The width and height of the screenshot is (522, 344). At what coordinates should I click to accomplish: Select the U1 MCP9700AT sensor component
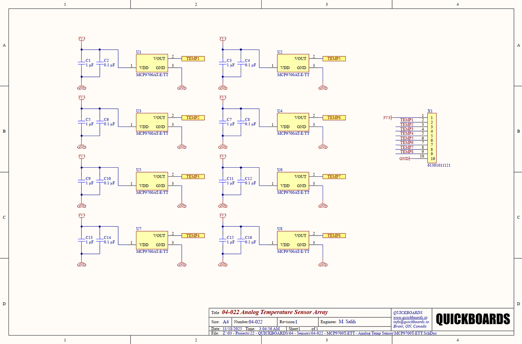pos(152,63)
